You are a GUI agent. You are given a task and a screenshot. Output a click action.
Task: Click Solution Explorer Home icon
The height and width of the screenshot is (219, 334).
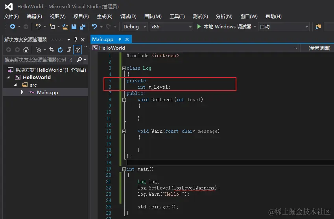(26, 50)
